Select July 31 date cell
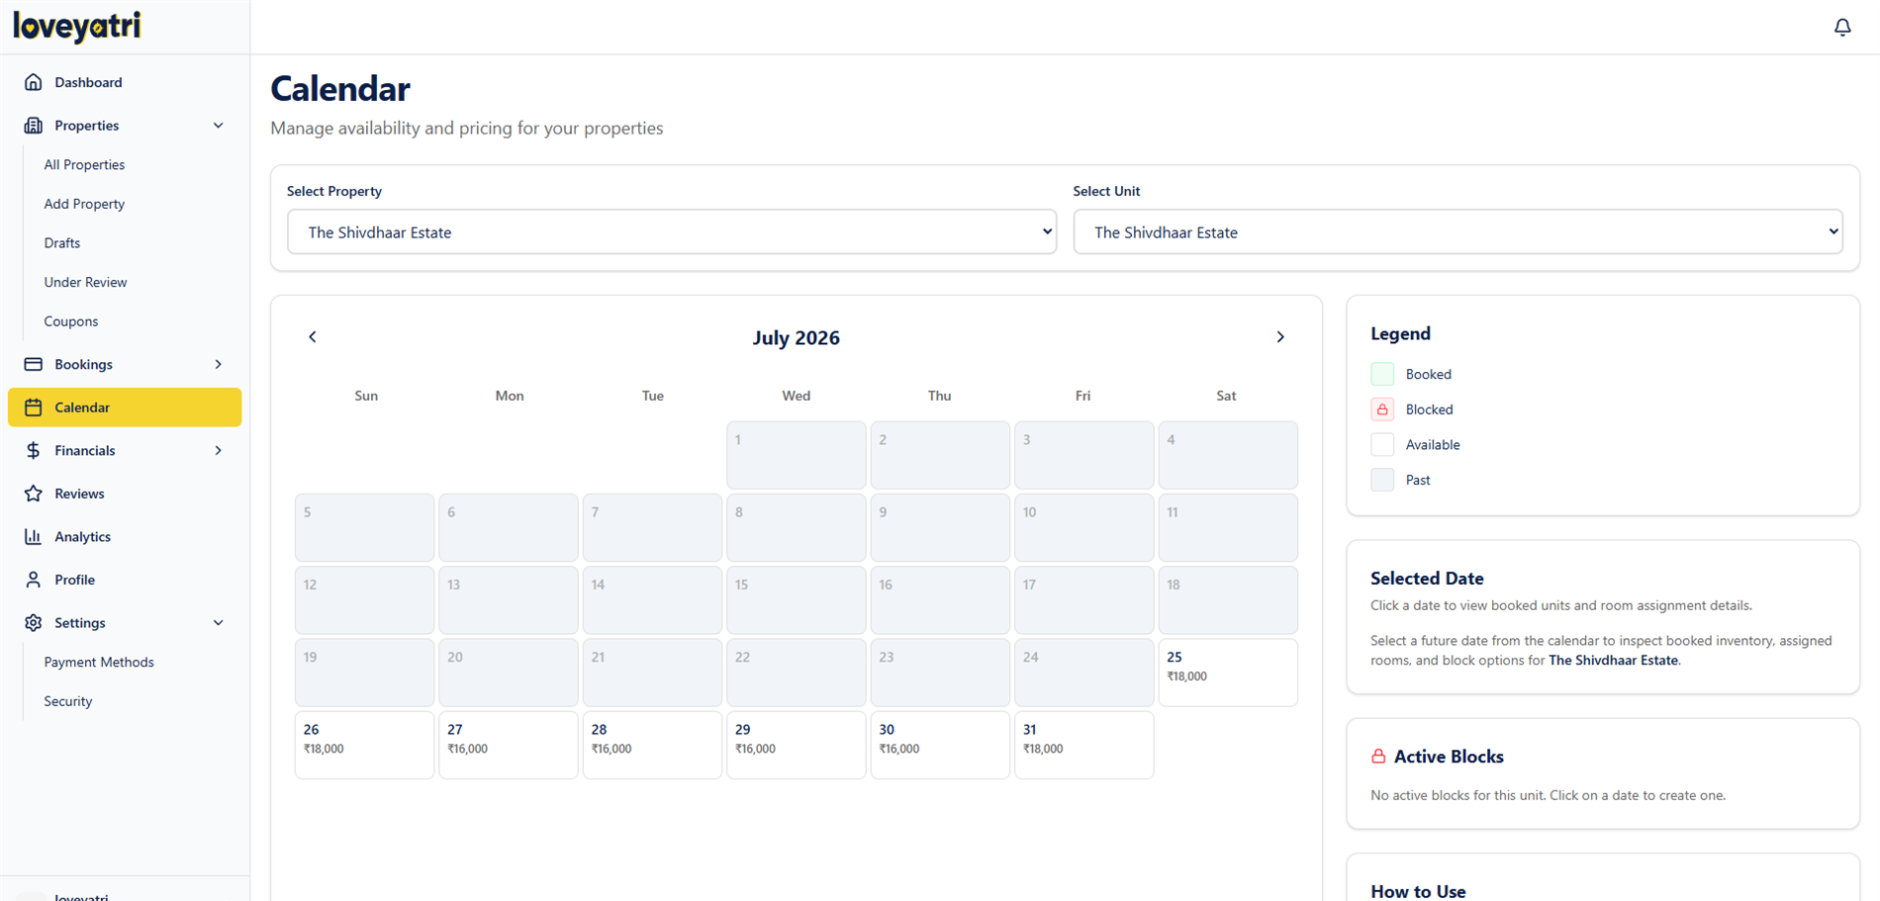This screenshot has width=1880, height=901. (1084, 745)
